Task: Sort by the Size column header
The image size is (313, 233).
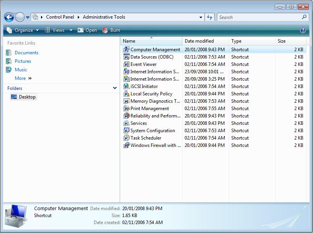Action: [291, 41]
